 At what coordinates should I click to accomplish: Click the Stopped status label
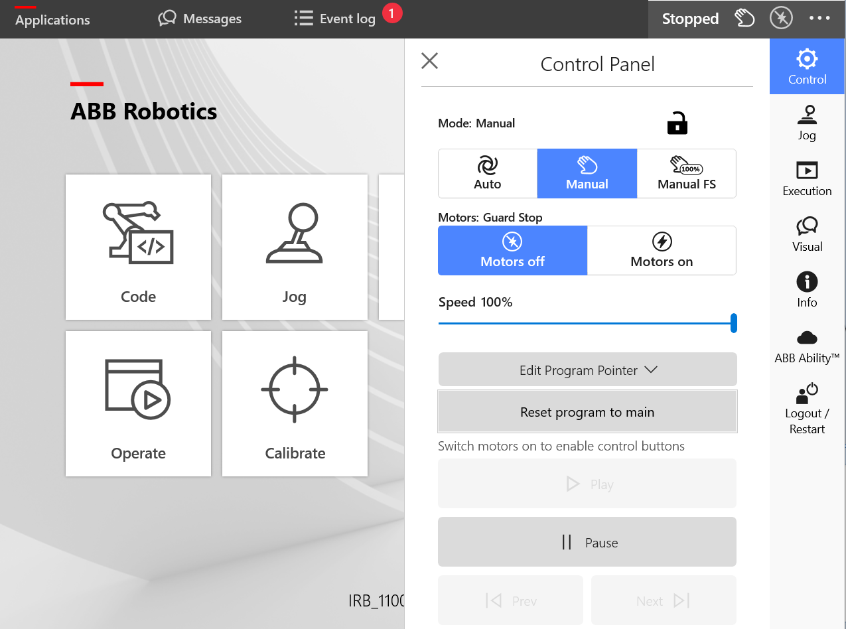pyautogui.click(x=690, y=19)
